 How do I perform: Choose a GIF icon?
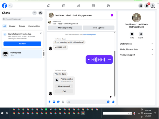[63, 102]
